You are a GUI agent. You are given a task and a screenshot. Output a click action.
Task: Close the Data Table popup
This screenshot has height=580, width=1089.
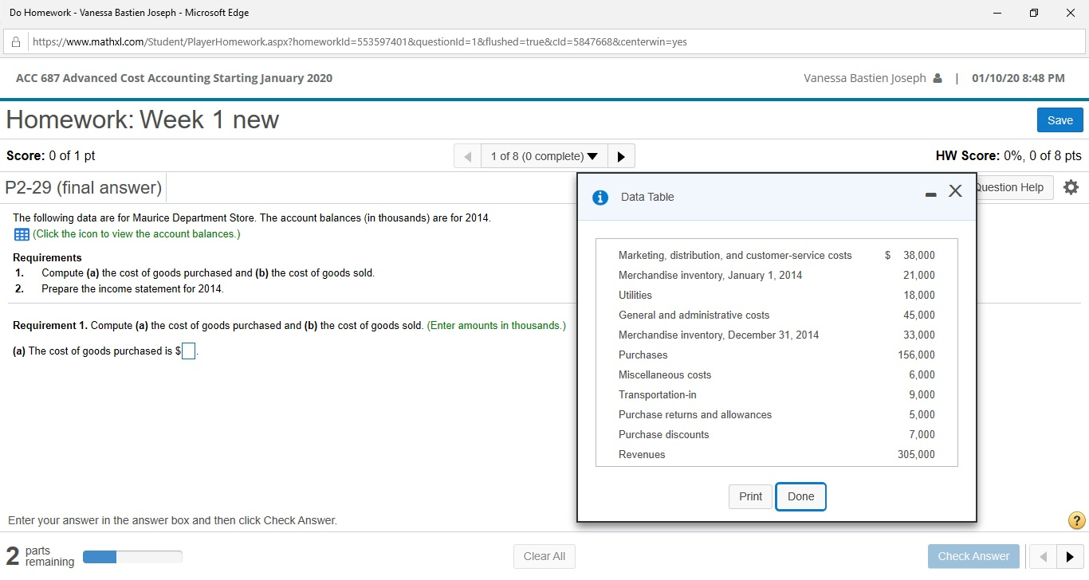(x=955, y=191)
